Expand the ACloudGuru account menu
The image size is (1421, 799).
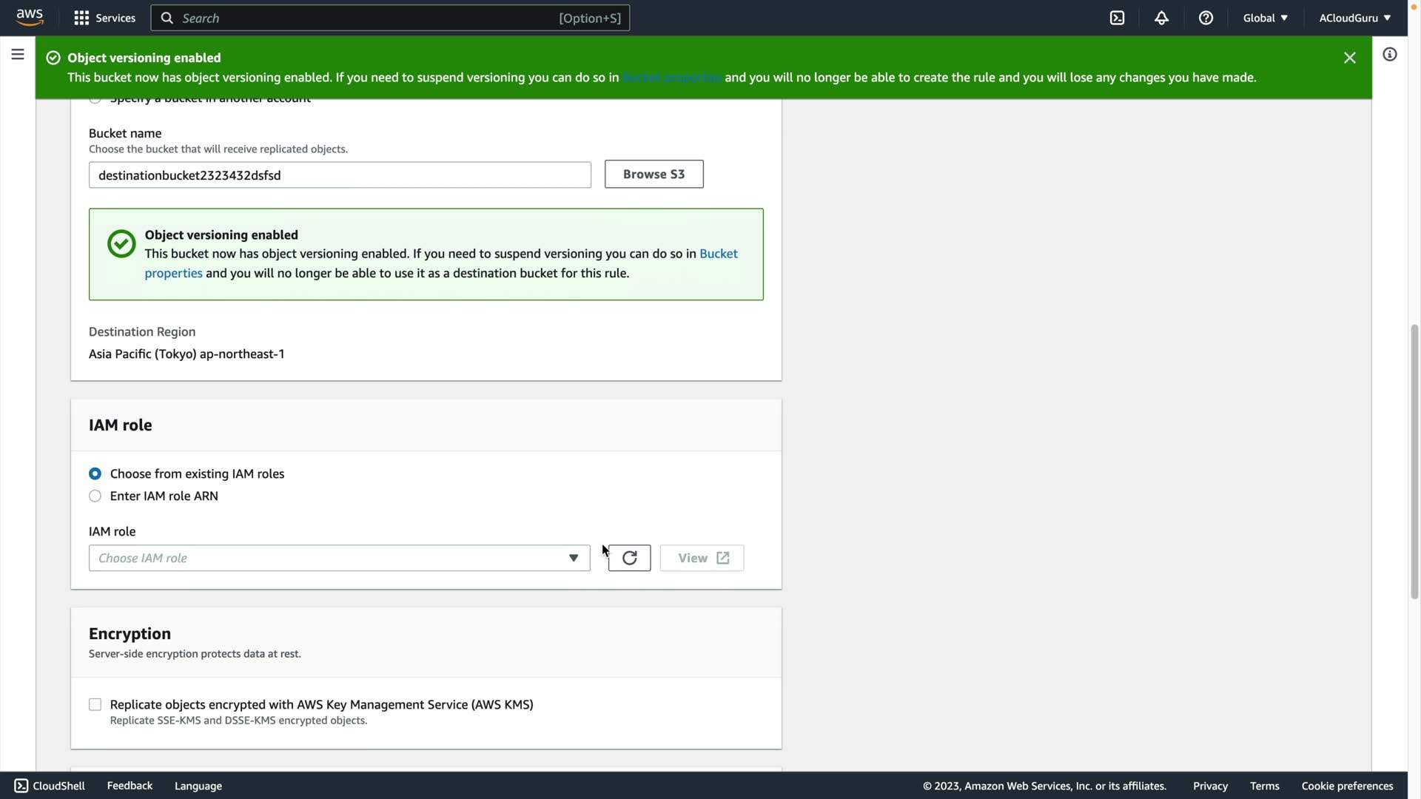pos(1354,18)
